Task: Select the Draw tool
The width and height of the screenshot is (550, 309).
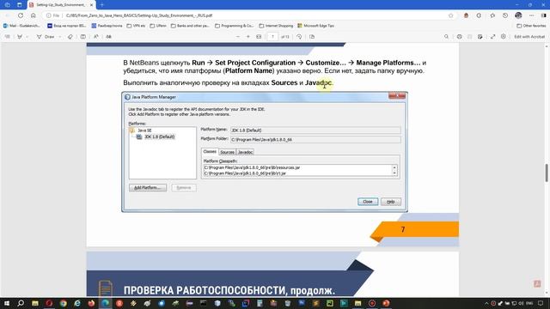Action: (x=46, y=36)
